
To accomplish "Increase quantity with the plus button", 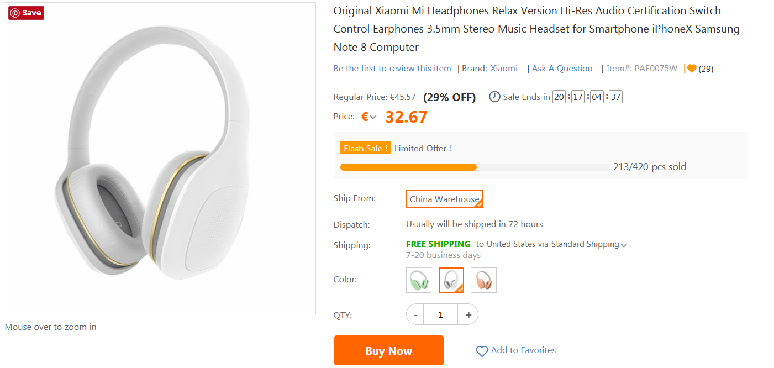I will (468, 314).
